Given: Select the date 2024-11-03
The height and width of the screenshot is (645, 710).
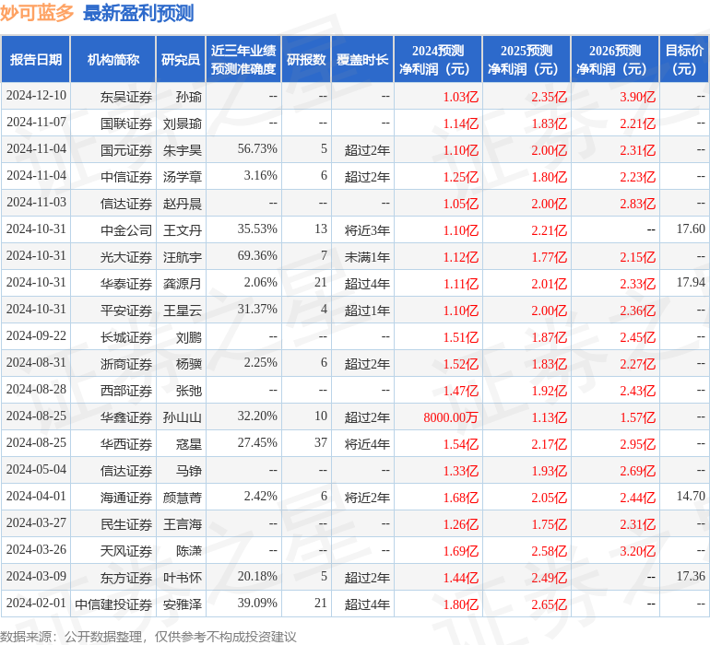Looking at the screenshot, I should point(36,203).
